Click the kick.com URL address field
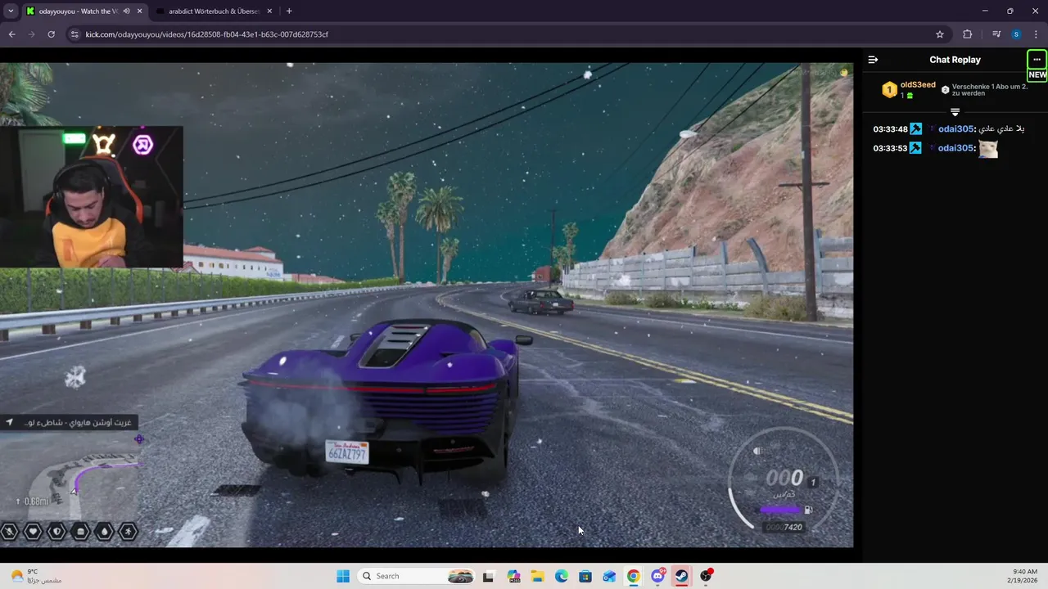The image size is (1048, 589). point(508,34)
